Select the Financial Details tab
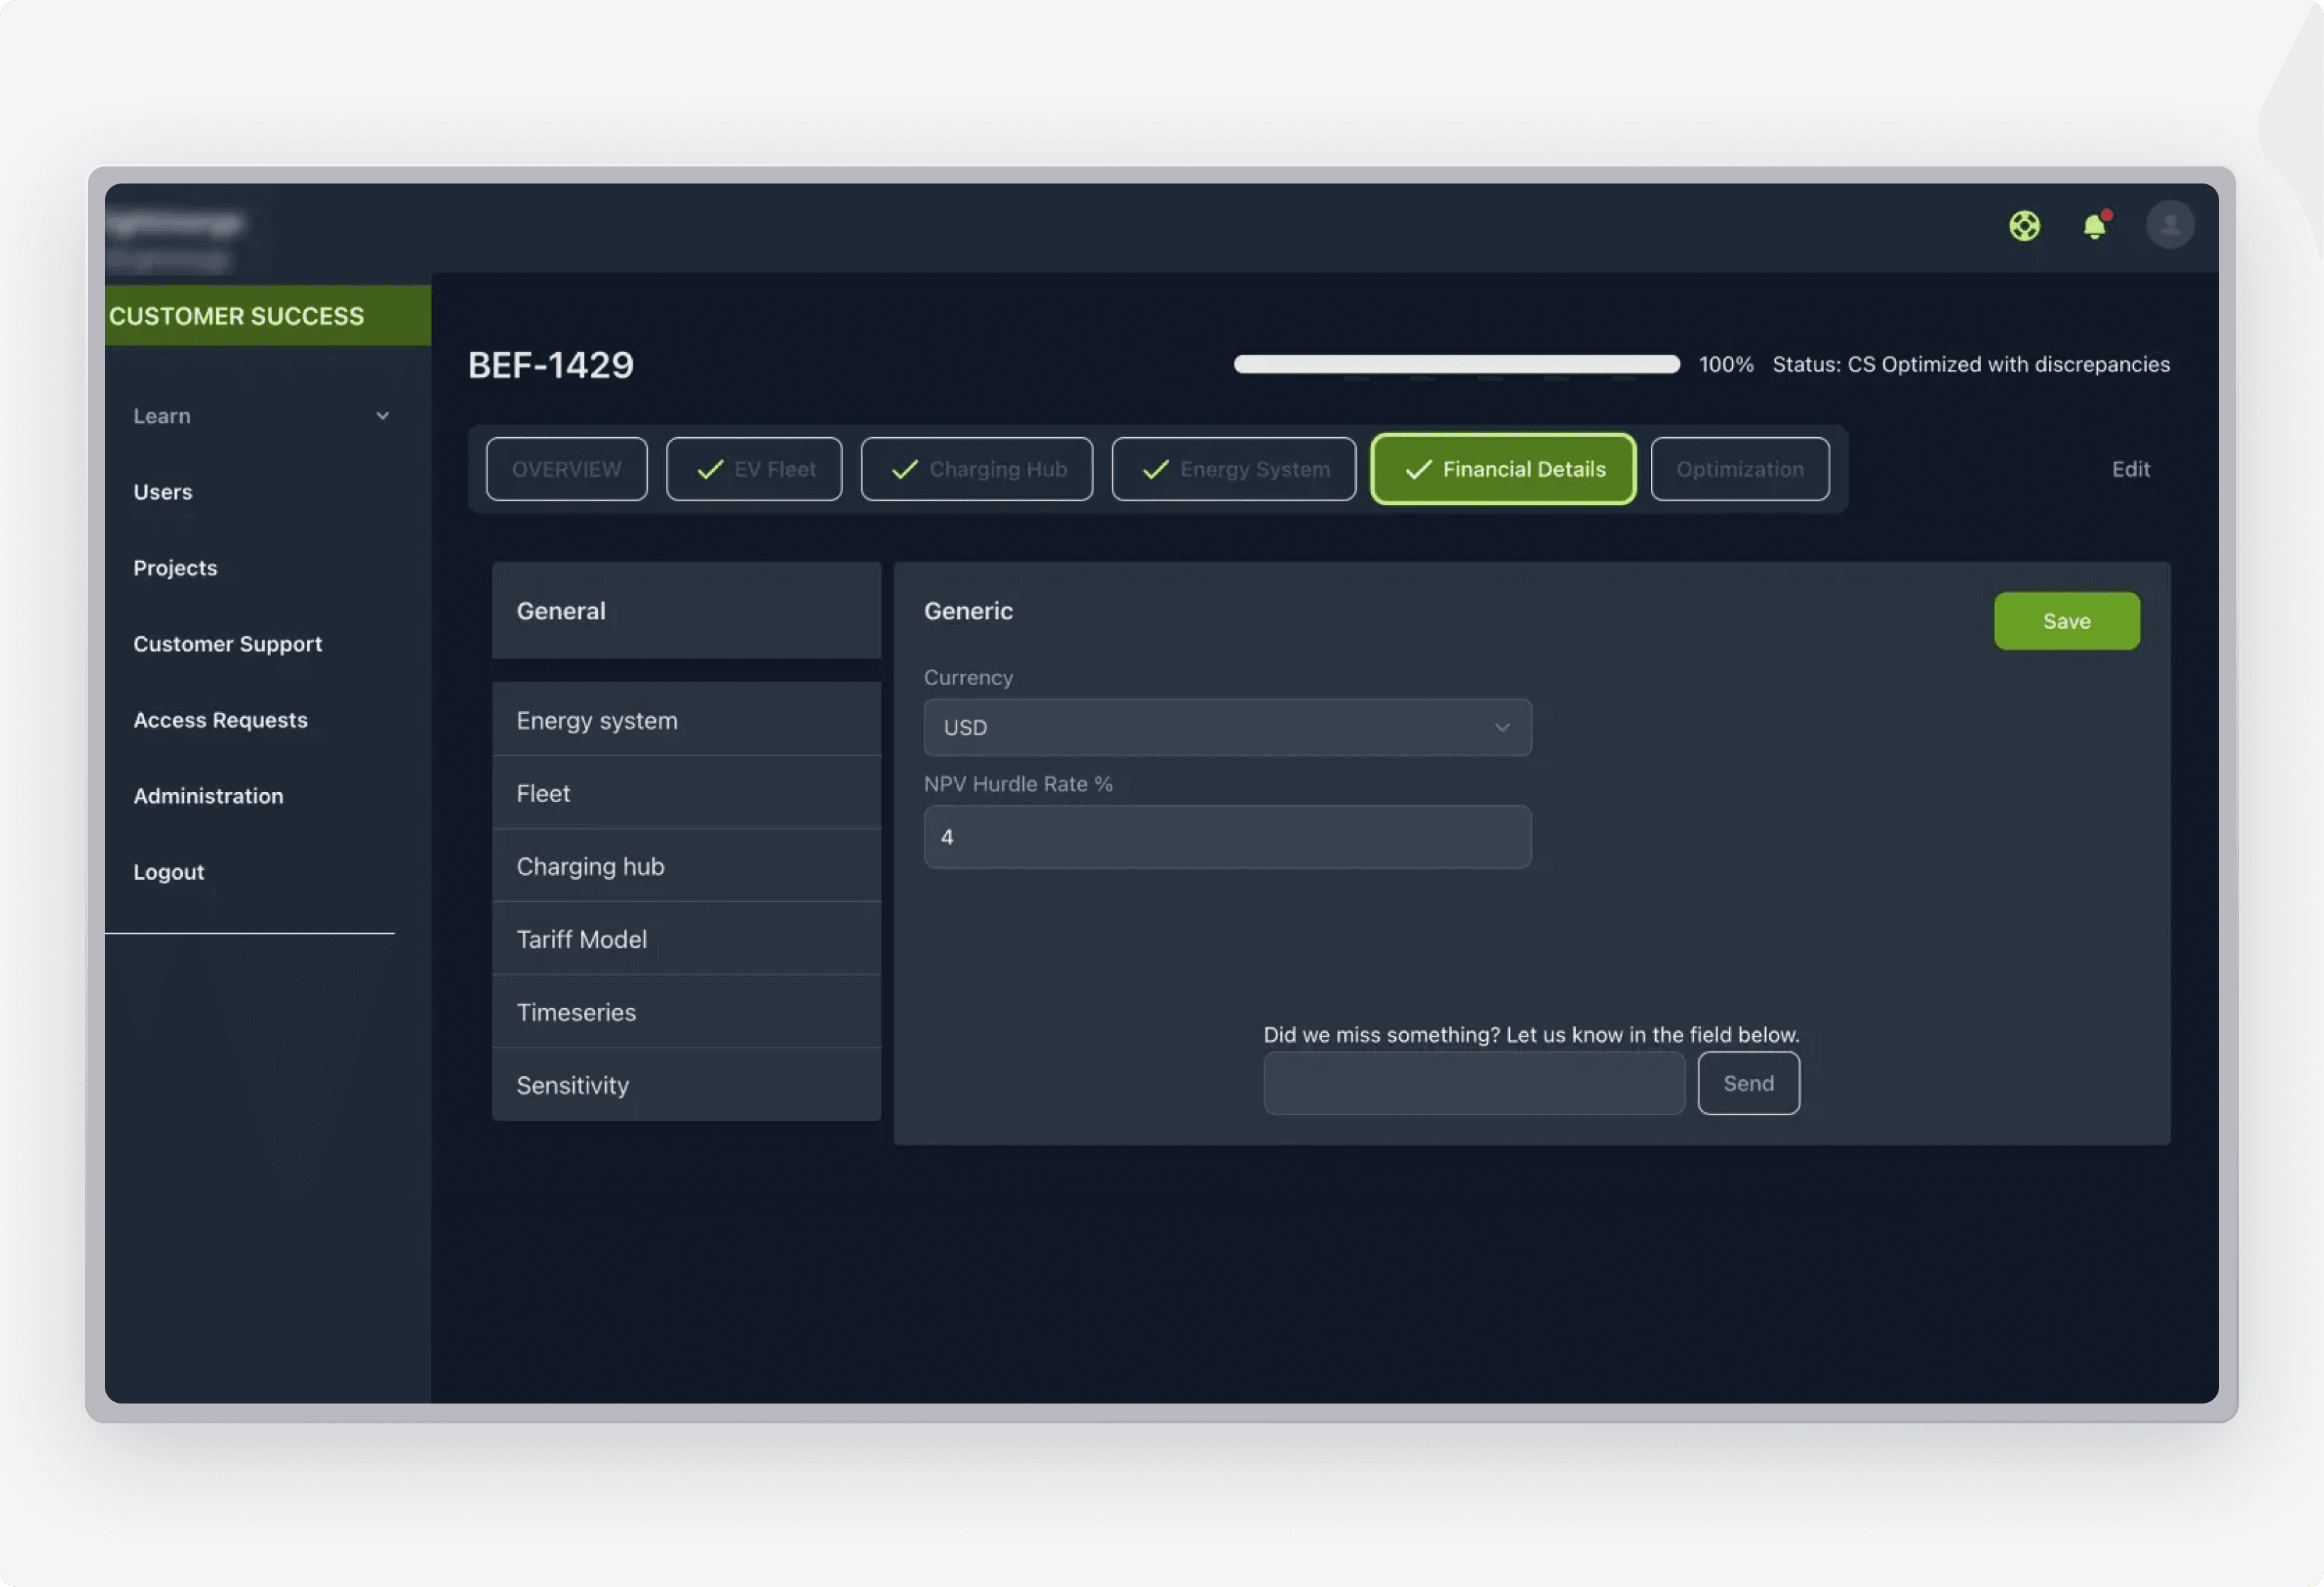The height and width of the screenshot is (1587, 2324). [x=1503, y=469]
